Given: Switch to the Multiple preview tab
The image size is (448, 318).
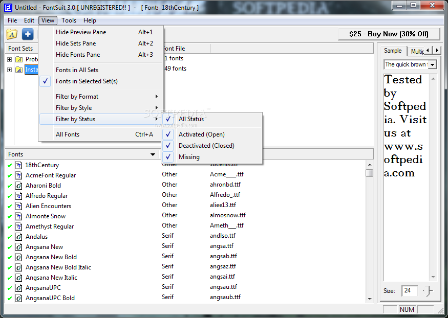Looking at the screenshot, I should coord(417,51).
